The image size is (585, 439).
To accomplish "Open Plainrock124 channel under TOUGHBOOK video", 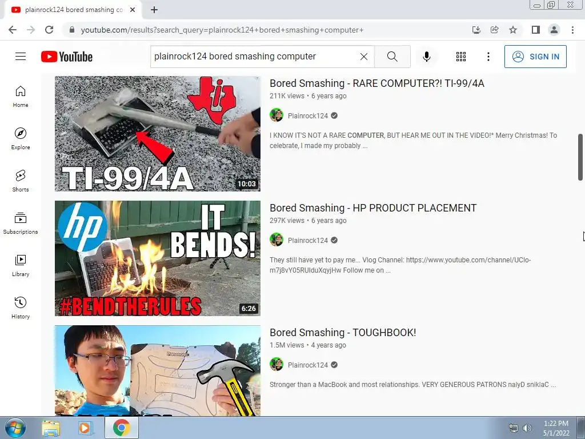I will tap(308, 365).
